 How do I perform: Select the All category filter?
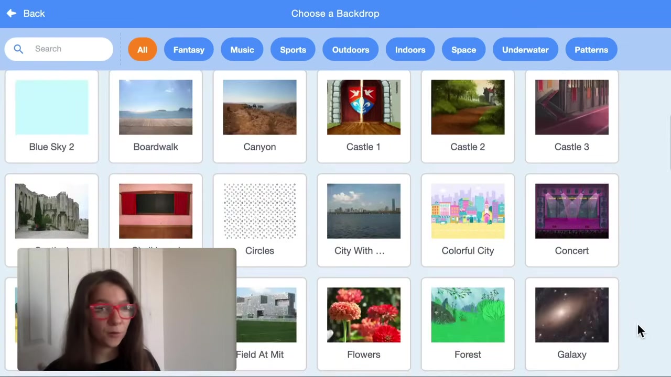[142, 50]
